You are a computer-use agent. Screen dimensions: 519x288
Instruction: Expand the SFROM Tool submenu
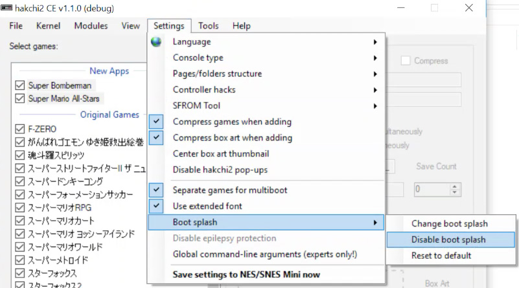coord(266,105)
